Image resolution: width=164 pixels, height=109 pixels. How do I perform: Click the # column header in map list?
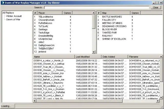coord(99,13)
